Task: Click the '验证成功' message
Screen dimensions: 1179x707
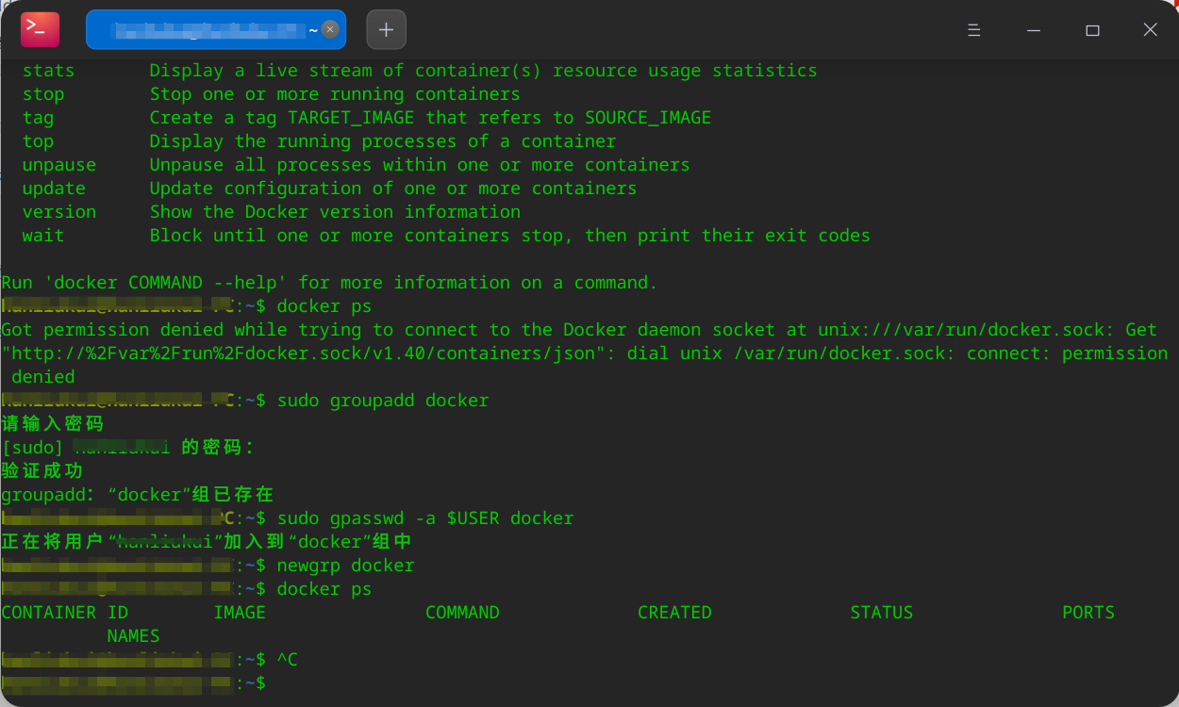Action: (42, 471)
